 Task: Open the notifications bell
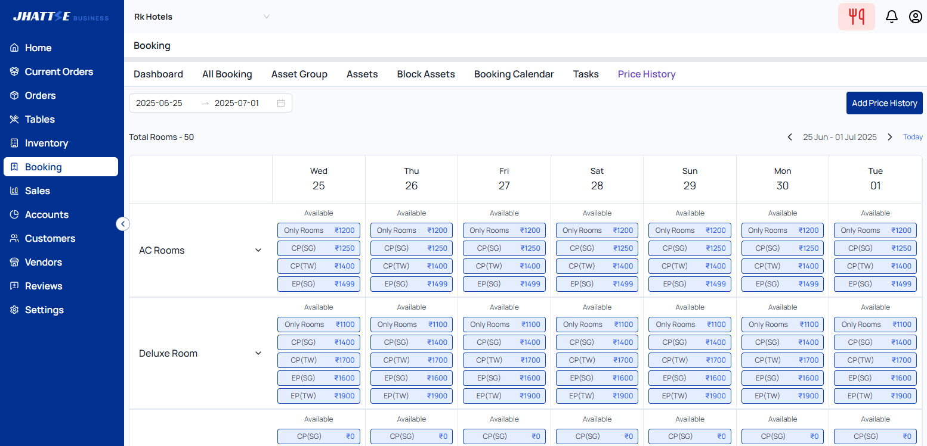coord(891,17)
